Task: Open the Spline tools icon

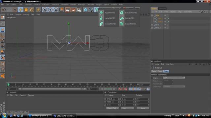Action: pyautogui.click(x=91, y=10)
